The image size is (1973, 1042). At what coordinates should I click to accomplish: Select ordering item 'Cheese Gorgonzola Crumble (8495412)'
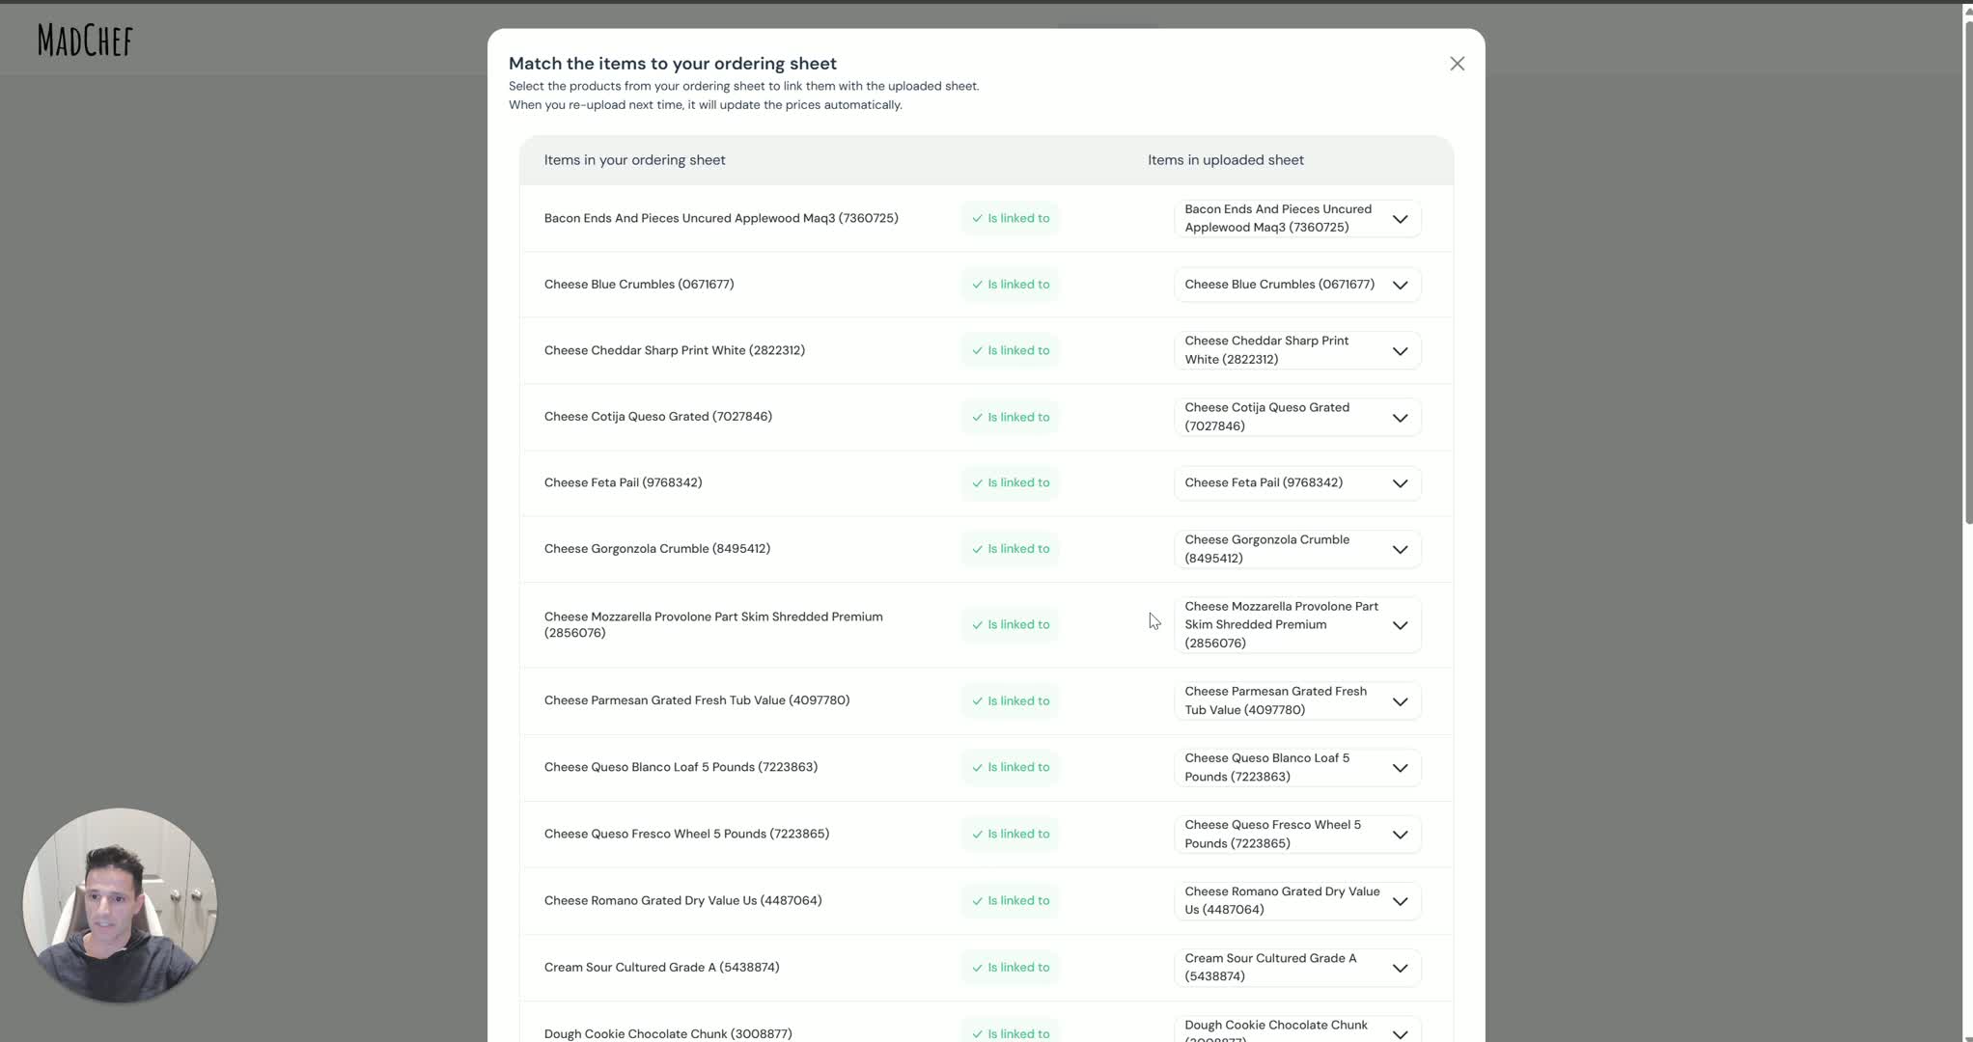pyautogui.click(x=657, y=549)
